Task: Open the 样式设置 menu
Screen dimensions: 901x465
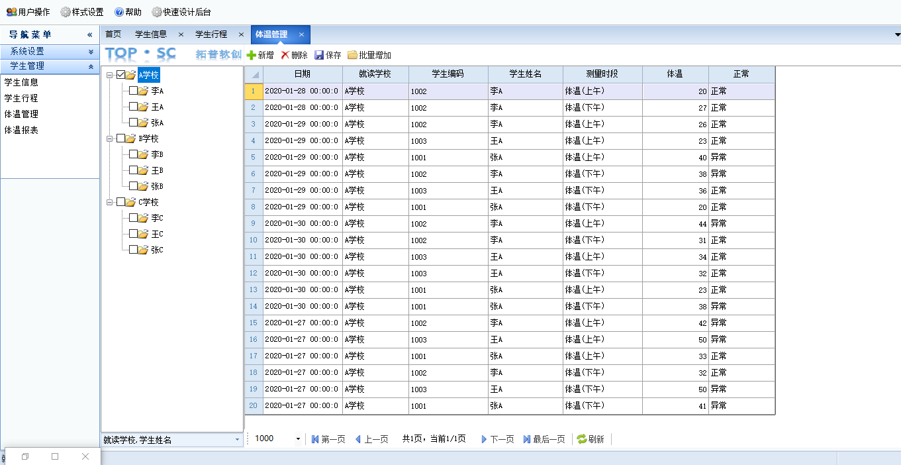Action: pyautogui.click(x=82, y=12)
